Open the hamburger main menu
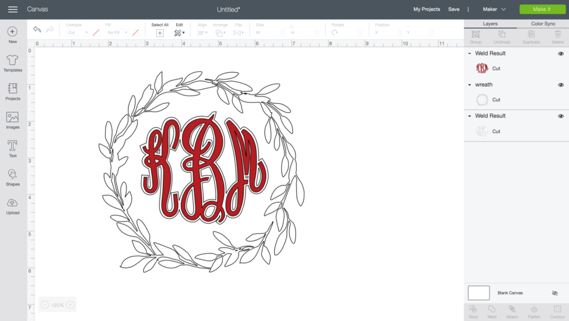The image size is (569, 321). click(13, 9)
